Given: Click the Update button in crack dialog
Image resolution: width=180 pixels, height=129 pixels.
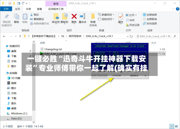Looking at the screenshot, I should [134, 76].
